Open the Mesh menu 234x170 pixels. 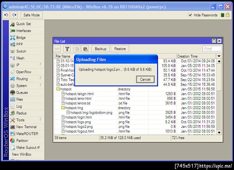click(x=27, y=58)
